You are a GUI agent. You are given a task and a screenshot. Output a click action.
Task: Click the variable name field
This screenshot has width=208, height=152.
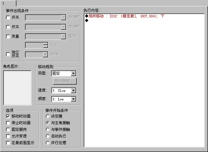[x=43, y=36]
